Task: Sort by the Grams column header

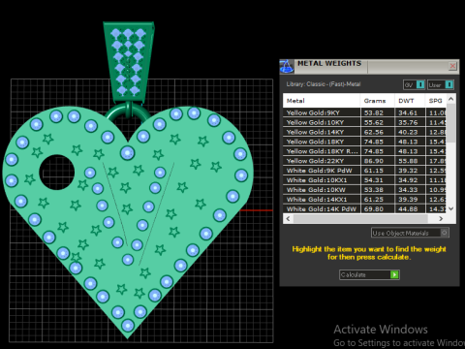Action: pos(377,101)
